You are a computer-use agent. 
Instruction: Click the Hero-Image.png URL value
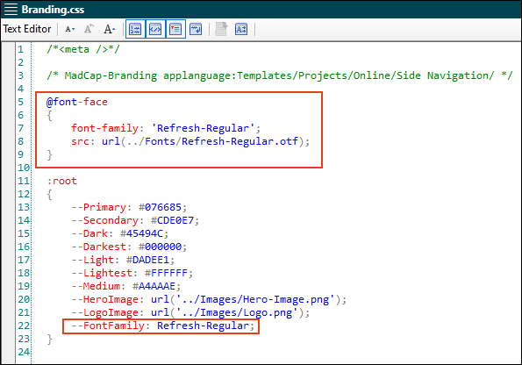[255, 299]
